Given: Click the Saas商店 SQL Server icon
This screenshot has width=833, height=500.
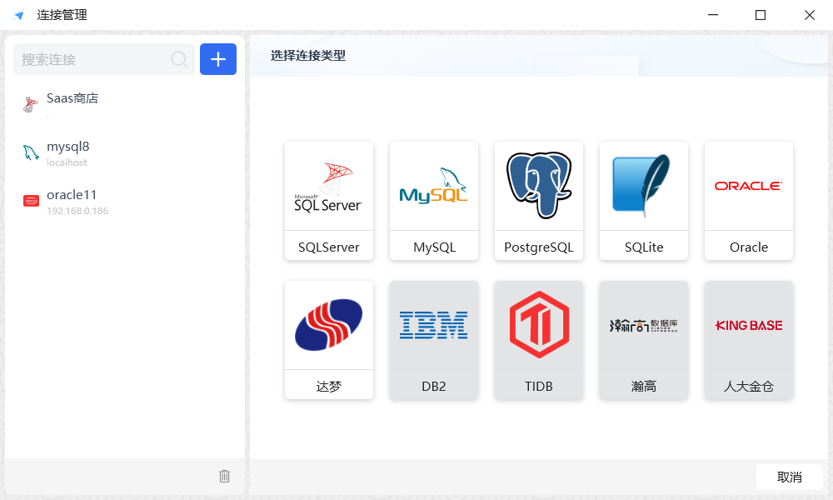Looking at the screenshot, I should (x=30, y=105).
